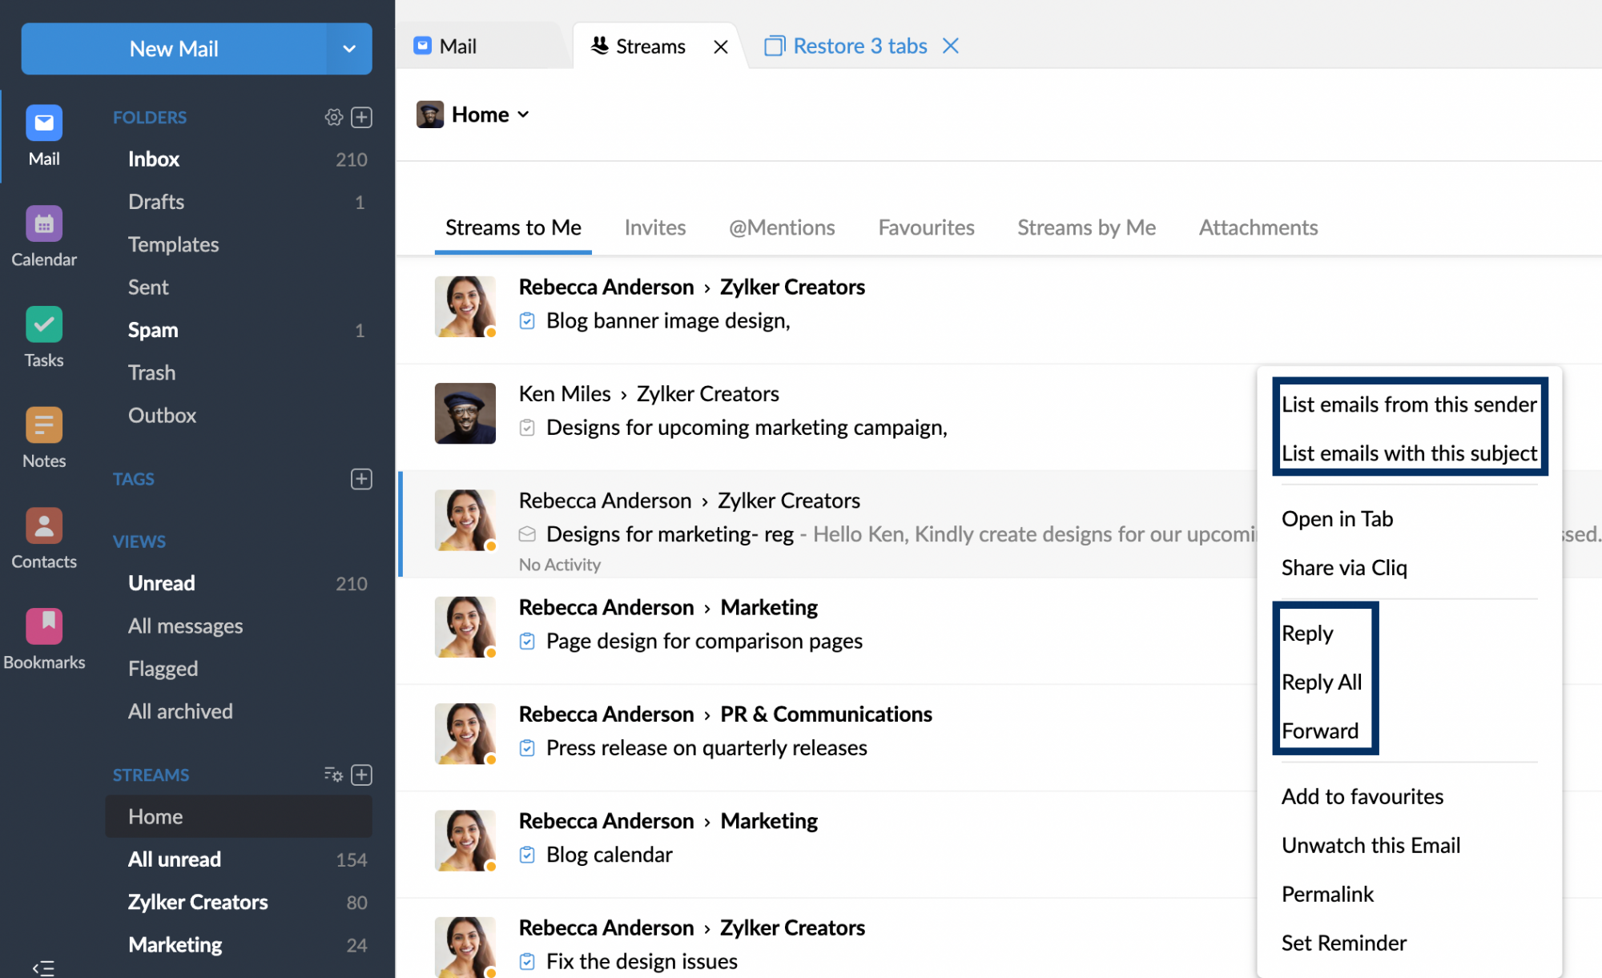
Task: Switch to the Favourites tab
Action: 927,227
